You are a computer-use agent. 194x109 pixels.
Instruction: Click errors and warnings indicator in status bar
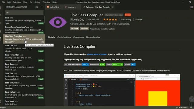click(x=3, y=107)
